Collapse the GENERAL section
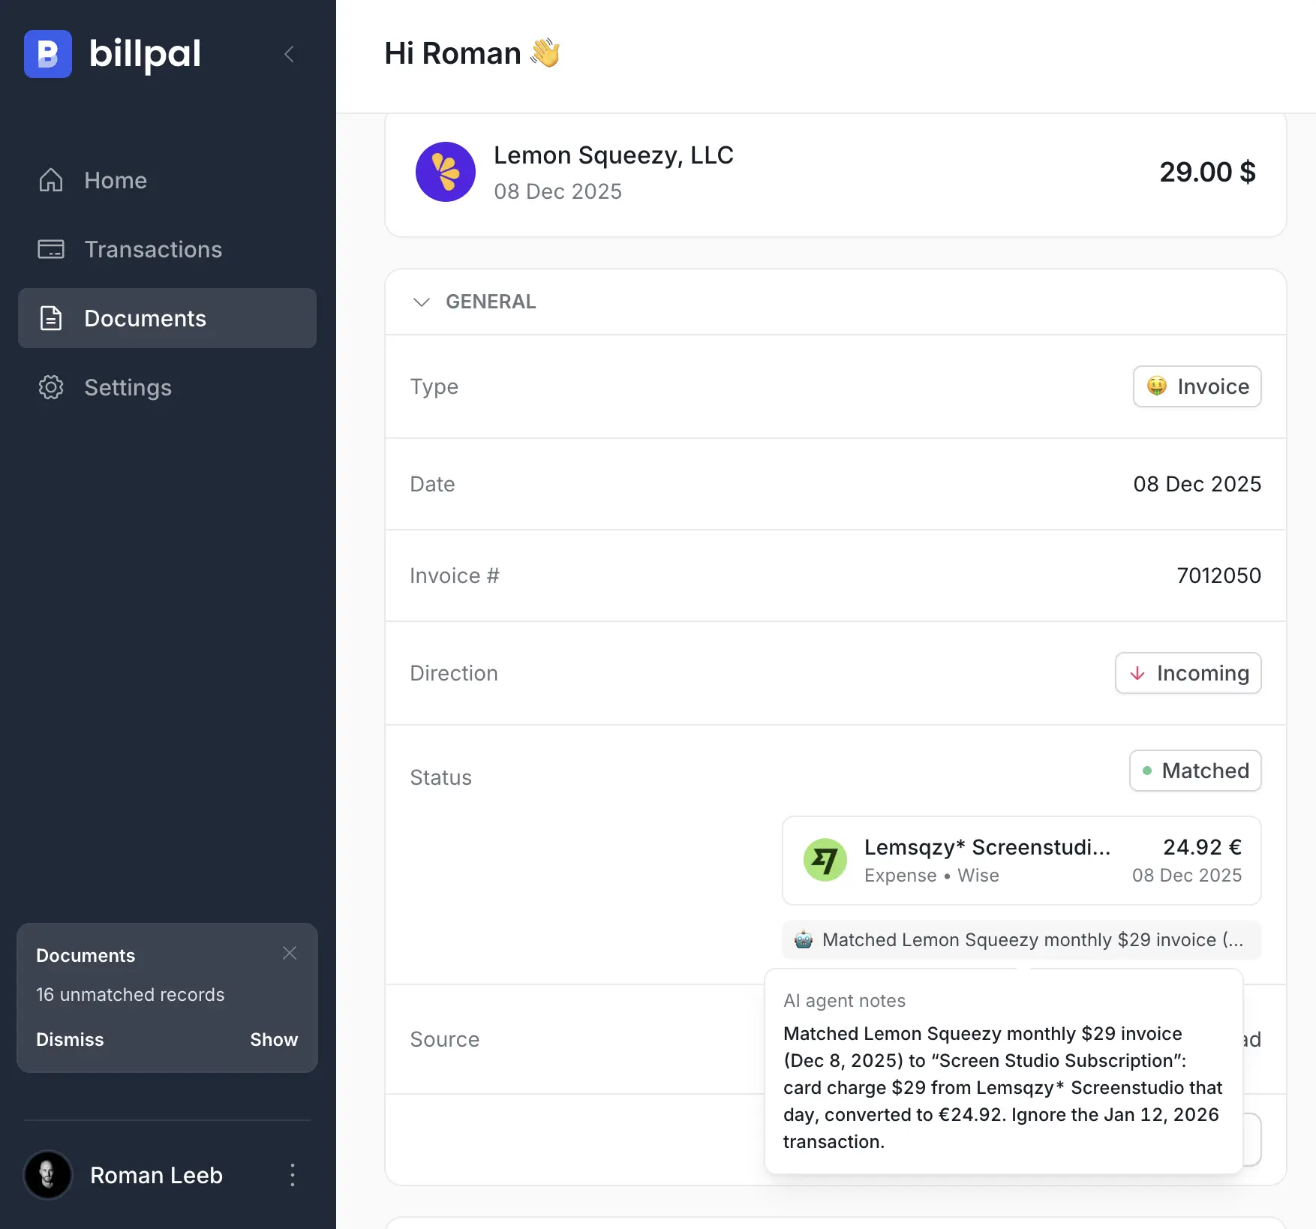The height and width of the screenshot is (1229, 1316). pos(422,302)
